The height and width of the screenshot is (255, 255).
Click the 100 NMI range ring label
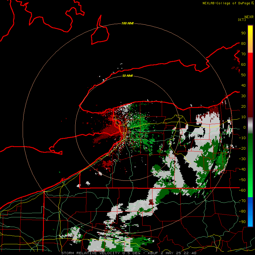127,23
